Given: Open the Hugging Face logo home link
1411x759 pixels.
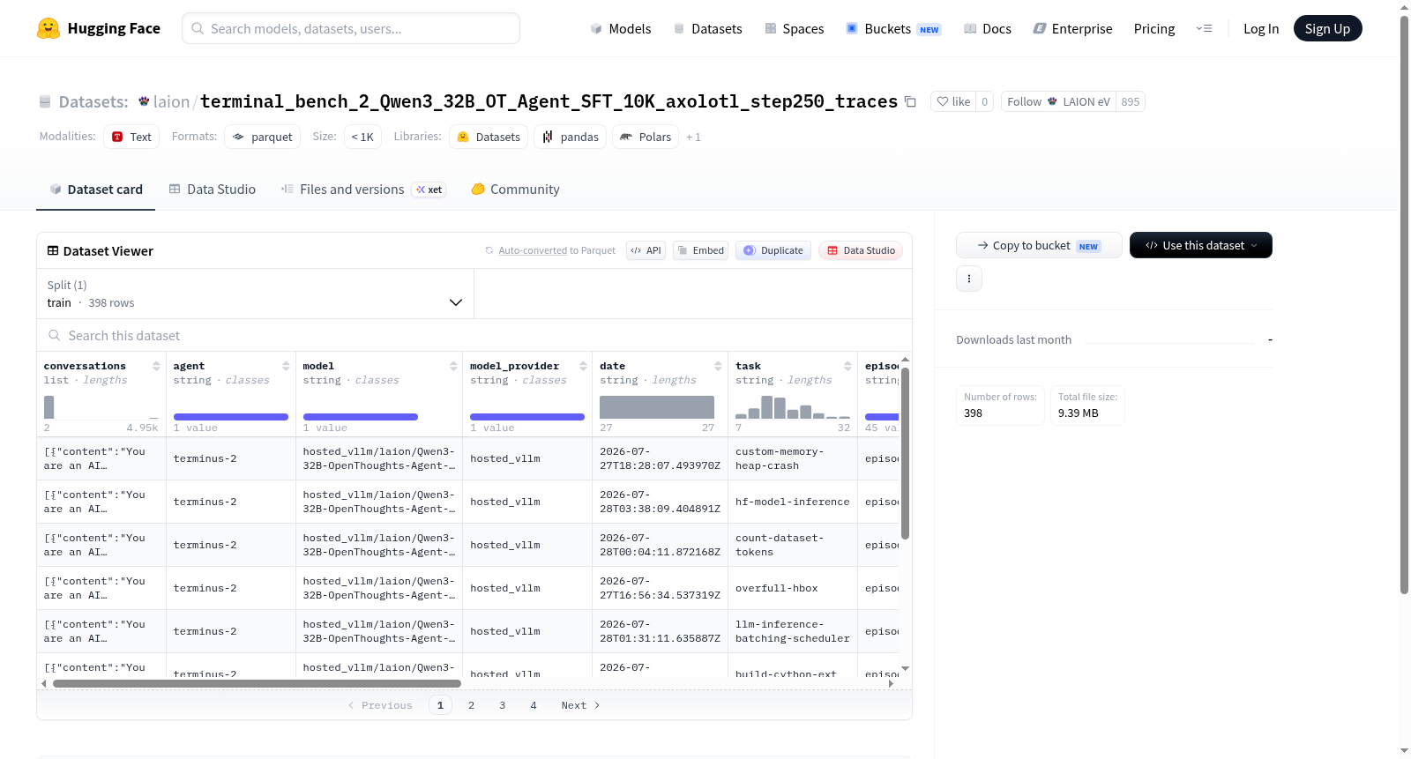Looking at the screenshot, I should (x=99, y=28).
